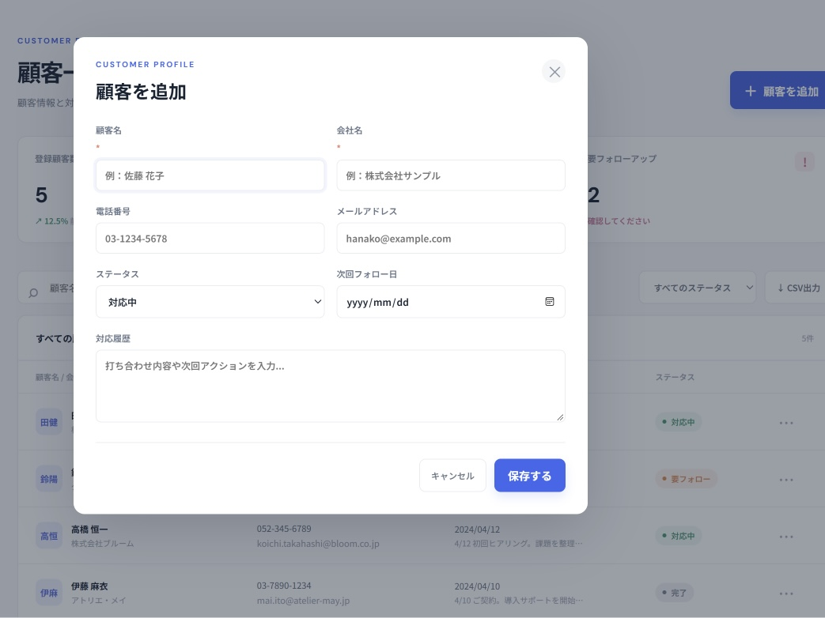Click the email mai.ito@atelier-may.jp

303,600
